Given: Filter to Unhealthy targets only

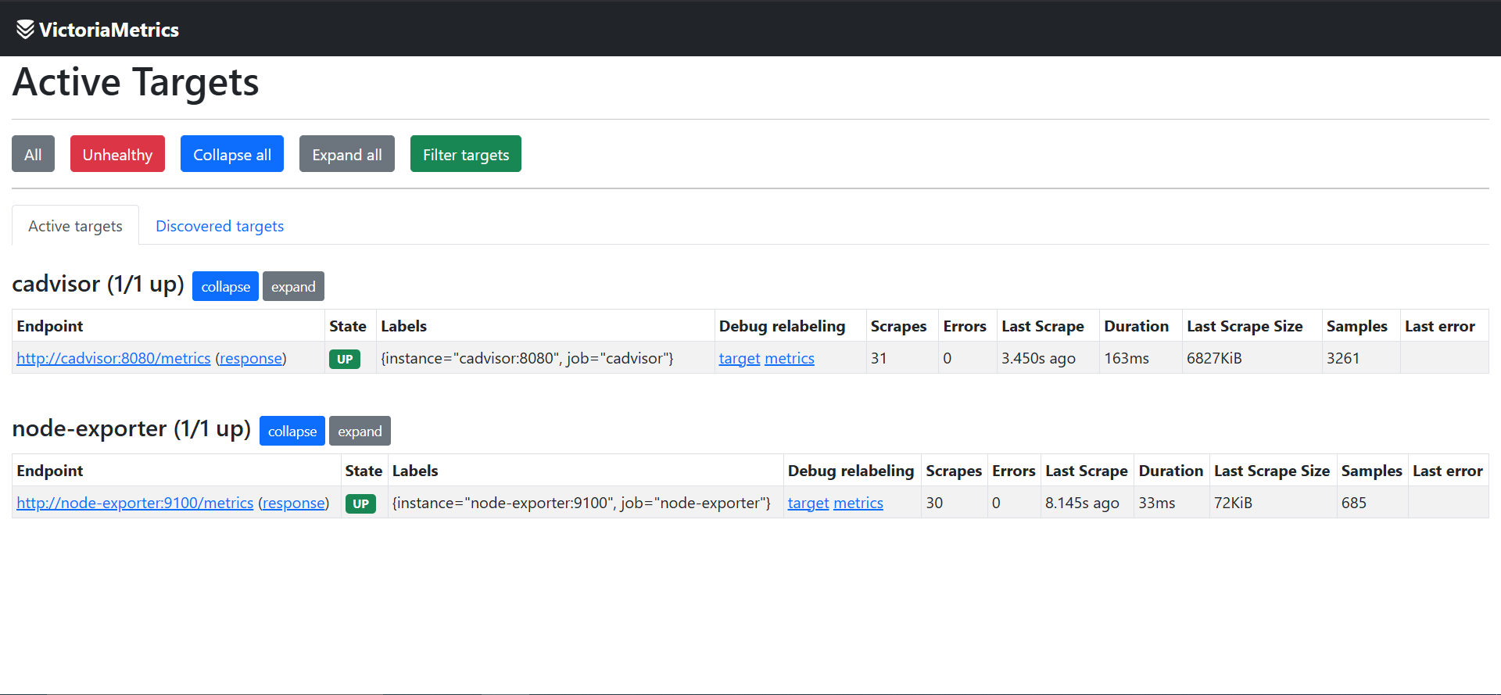Looking at the screenshot, I should [x=117, y=154].
